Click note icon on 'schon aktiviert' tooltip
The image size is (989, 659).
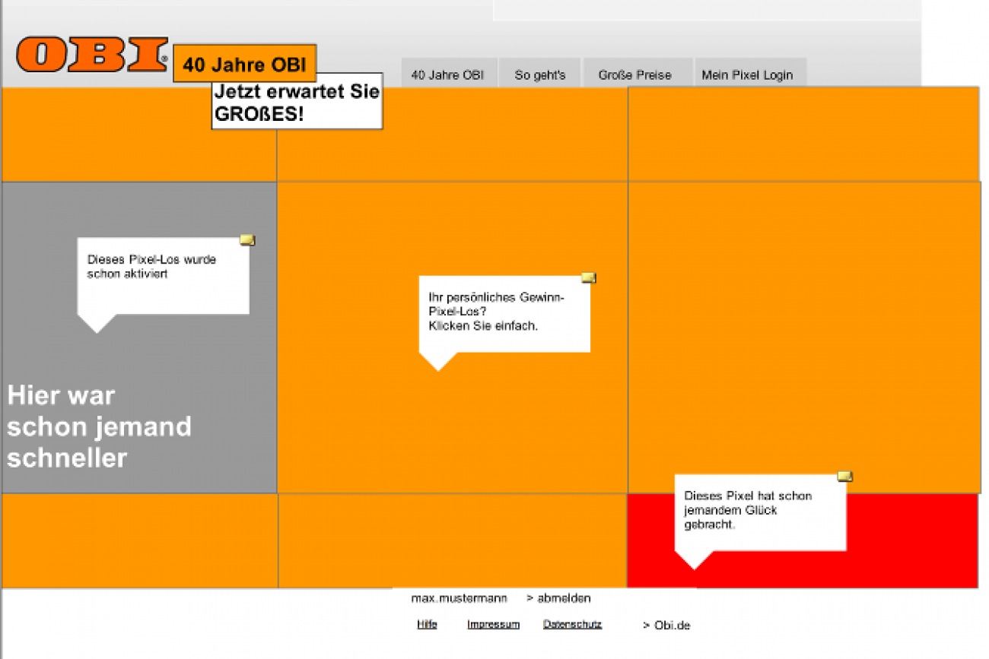point(247,240)
